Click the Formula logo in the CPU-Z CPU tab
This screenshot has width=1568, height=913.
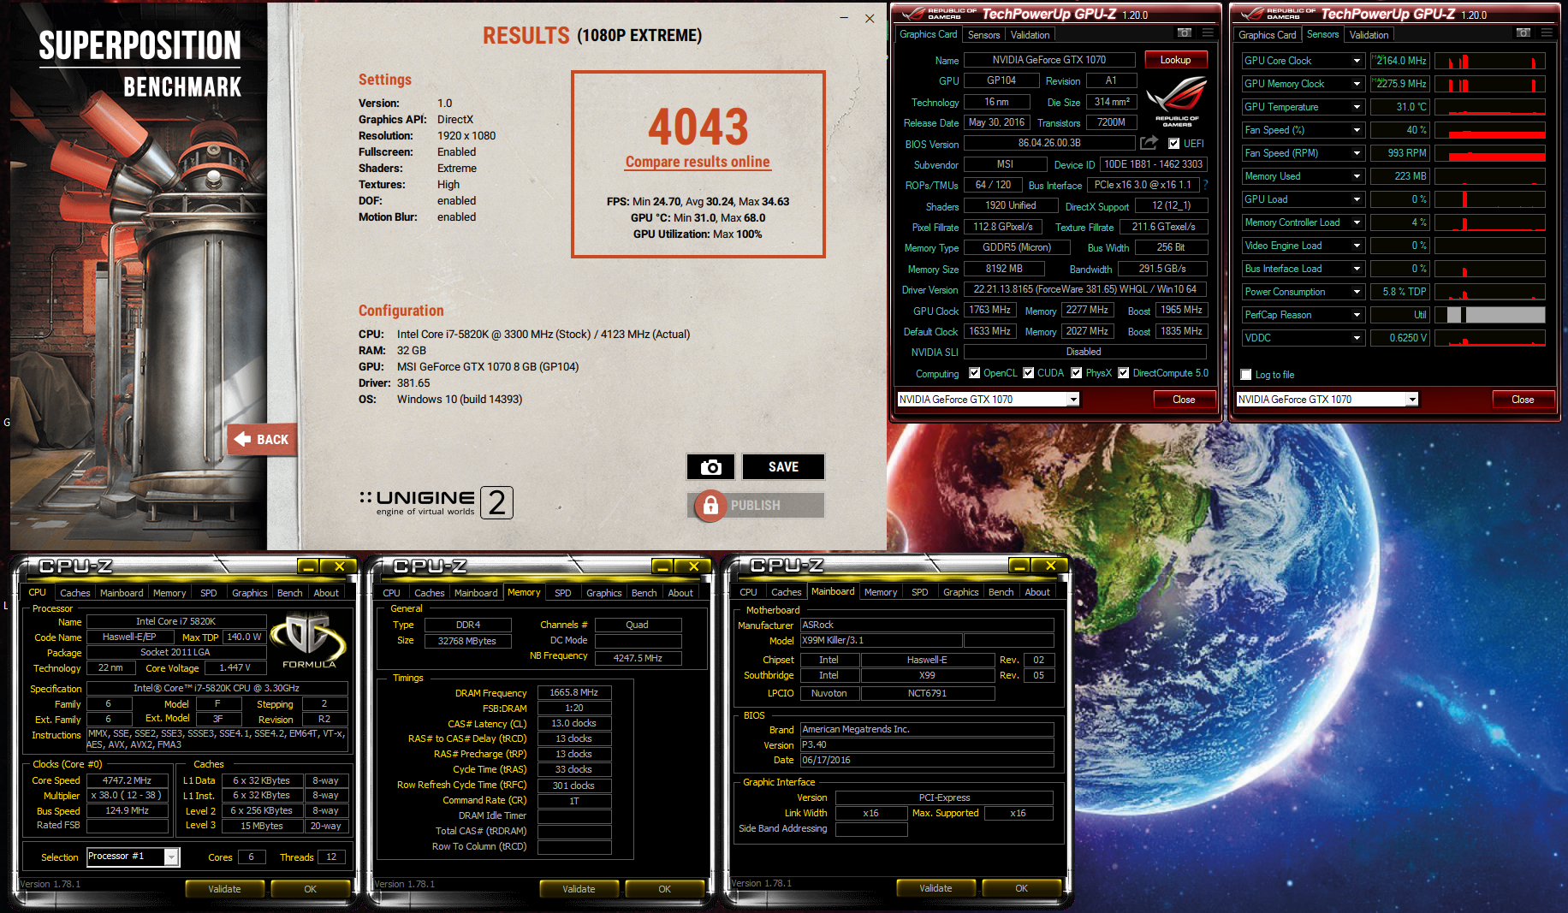(x=308, y=641)
